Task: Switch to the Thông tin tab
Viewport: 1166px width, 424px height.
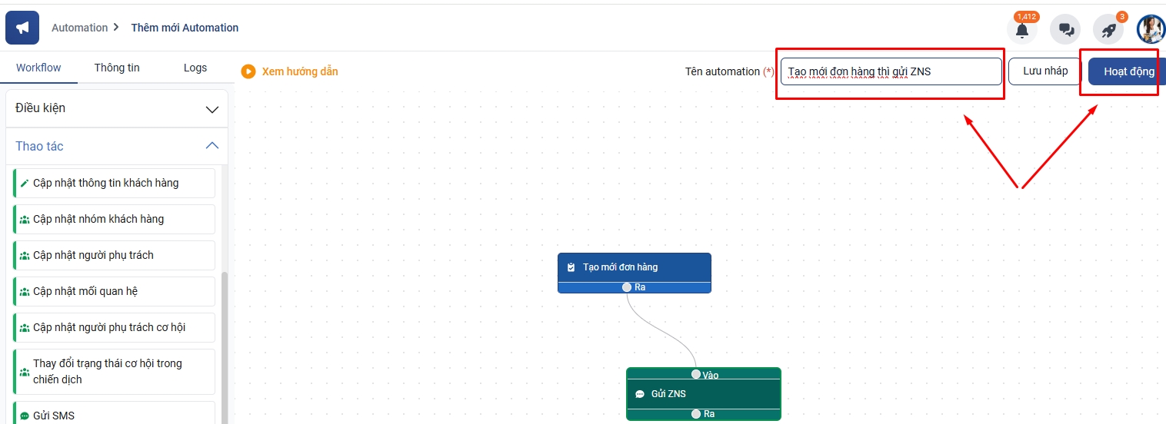Action: click(x=117, y=68)
